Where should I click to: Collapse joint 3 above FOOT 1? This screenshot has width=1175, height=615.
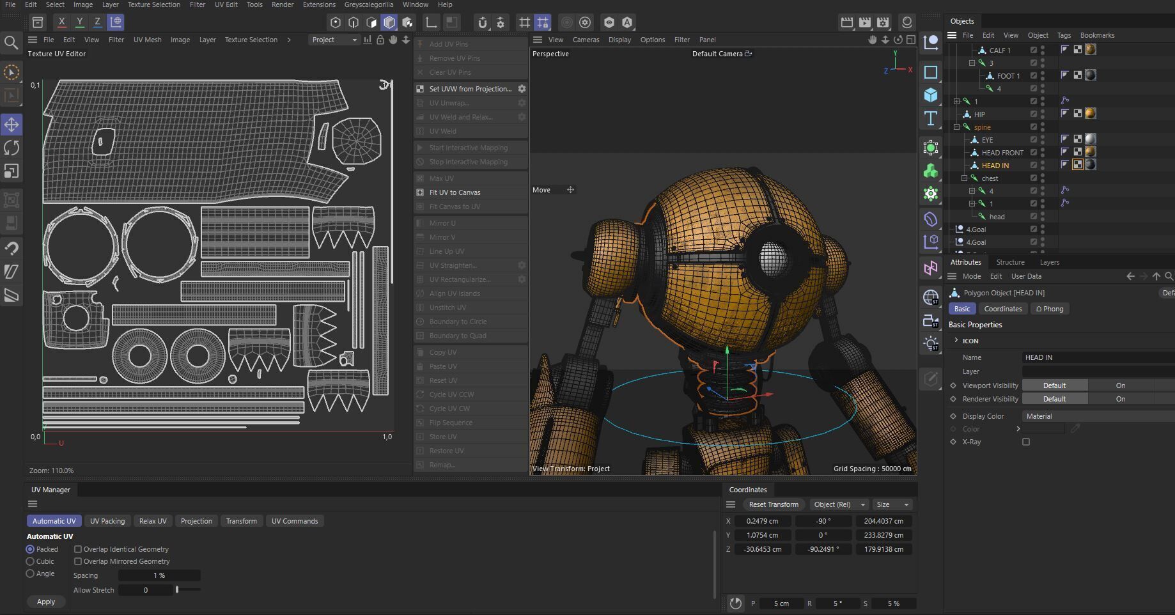(x=972, y=63)
